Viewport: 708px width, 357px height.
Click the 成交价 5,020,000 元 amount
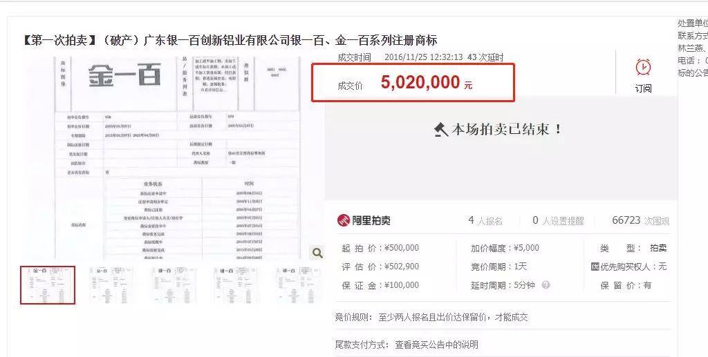[426, 82]
